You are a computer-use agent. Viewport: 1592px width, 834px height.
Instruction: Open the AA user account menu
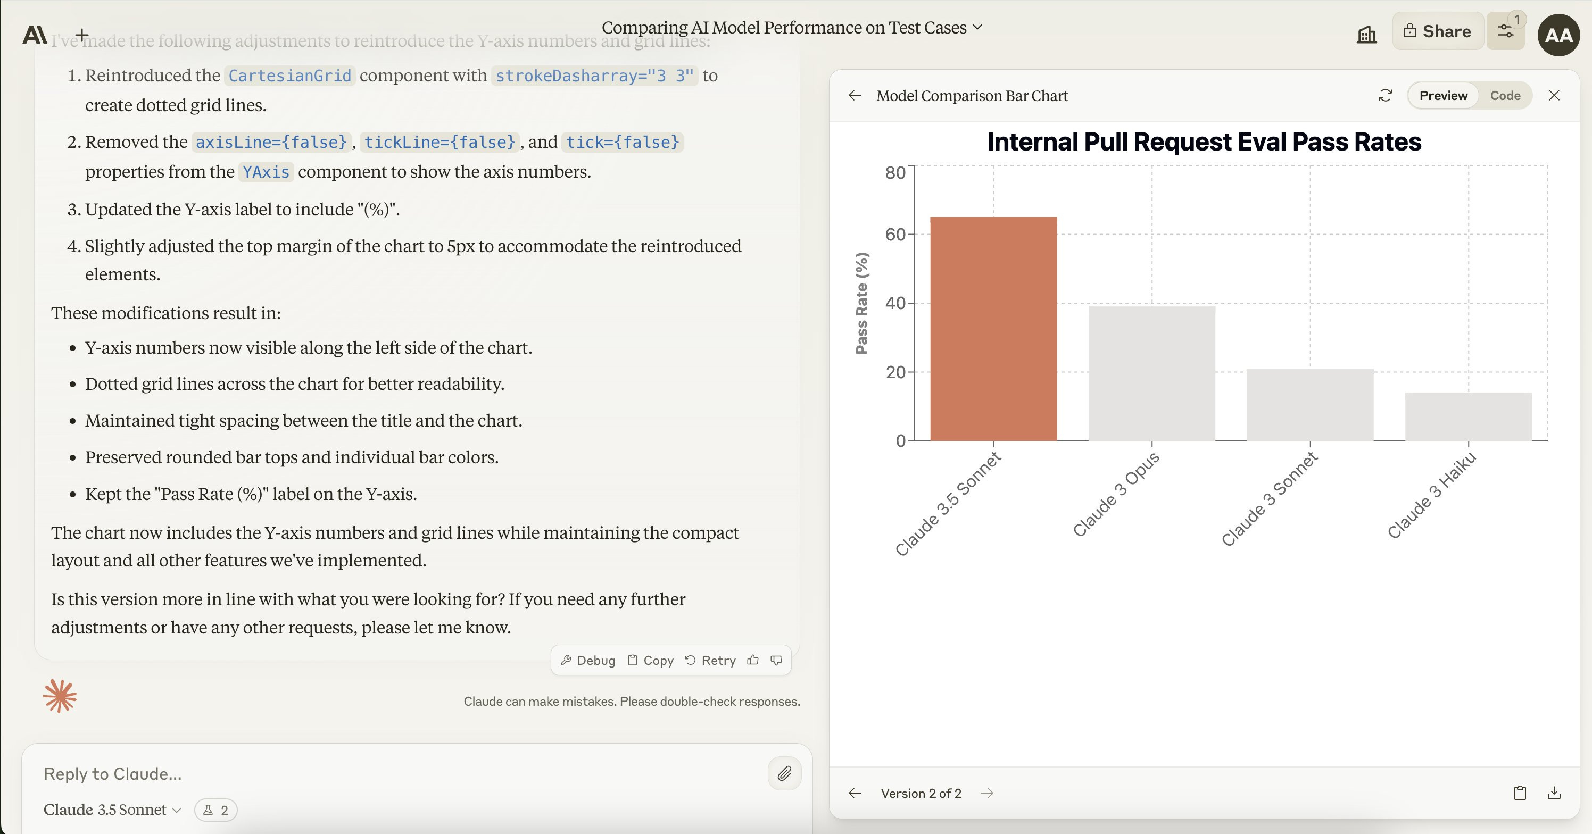1558,35
